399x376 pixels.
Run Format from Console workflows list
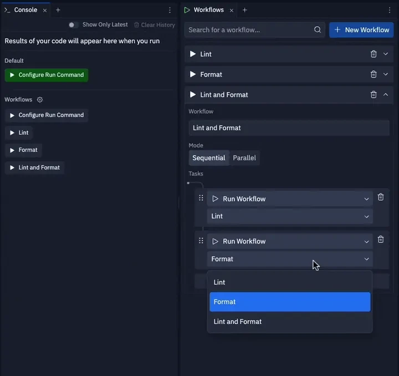pyautogui.click(x=23, y=150)
